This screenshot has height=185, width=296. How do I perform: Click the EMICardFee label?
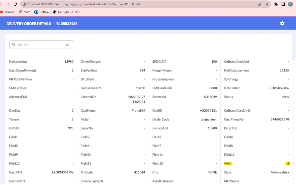click(18, 88)
